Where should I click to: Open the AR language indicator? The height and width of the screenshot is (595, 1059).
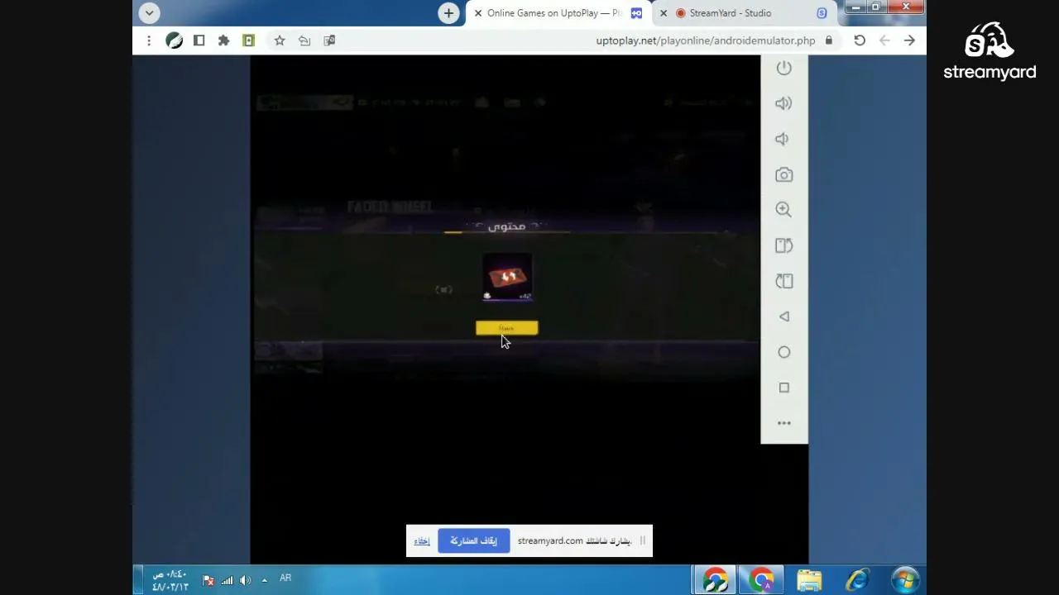tap(285, 578)
